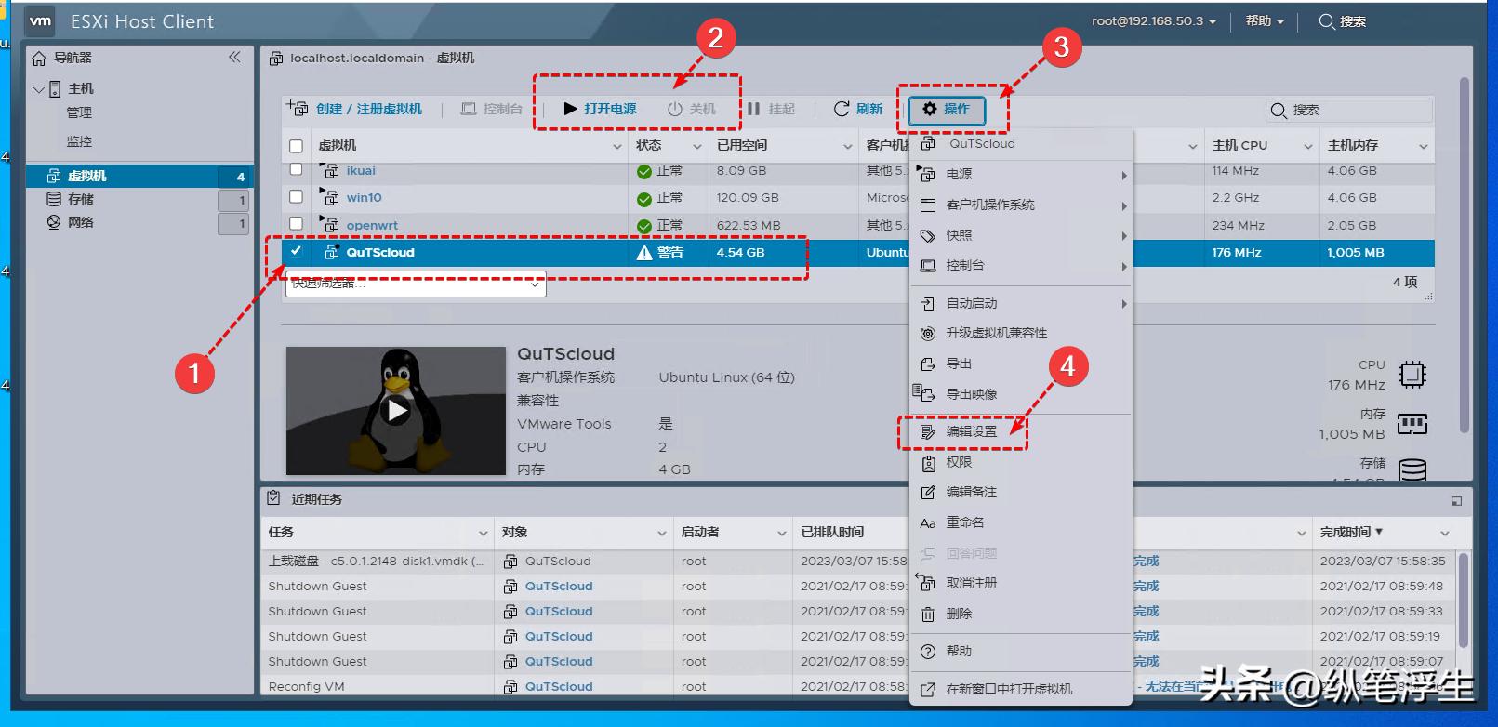Open the win10 virtual machine link

(x=365, y=198)
